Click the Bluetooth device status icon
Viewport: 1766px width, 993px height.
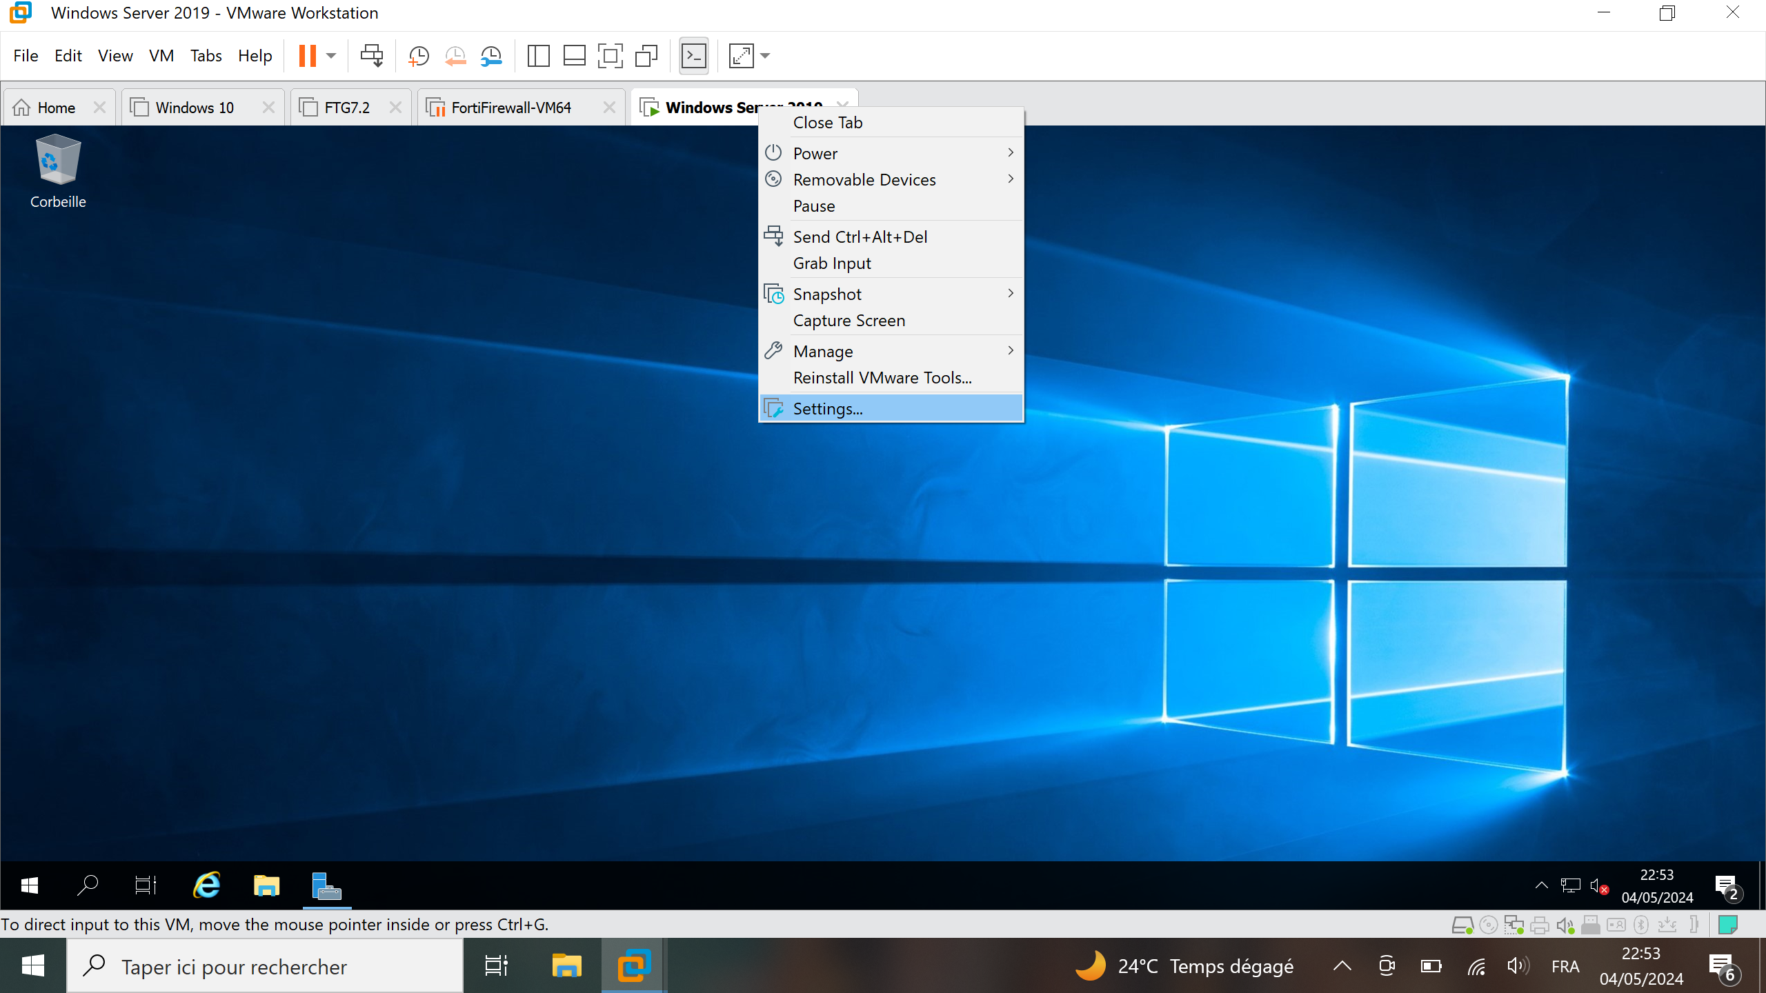[1641, 925]
